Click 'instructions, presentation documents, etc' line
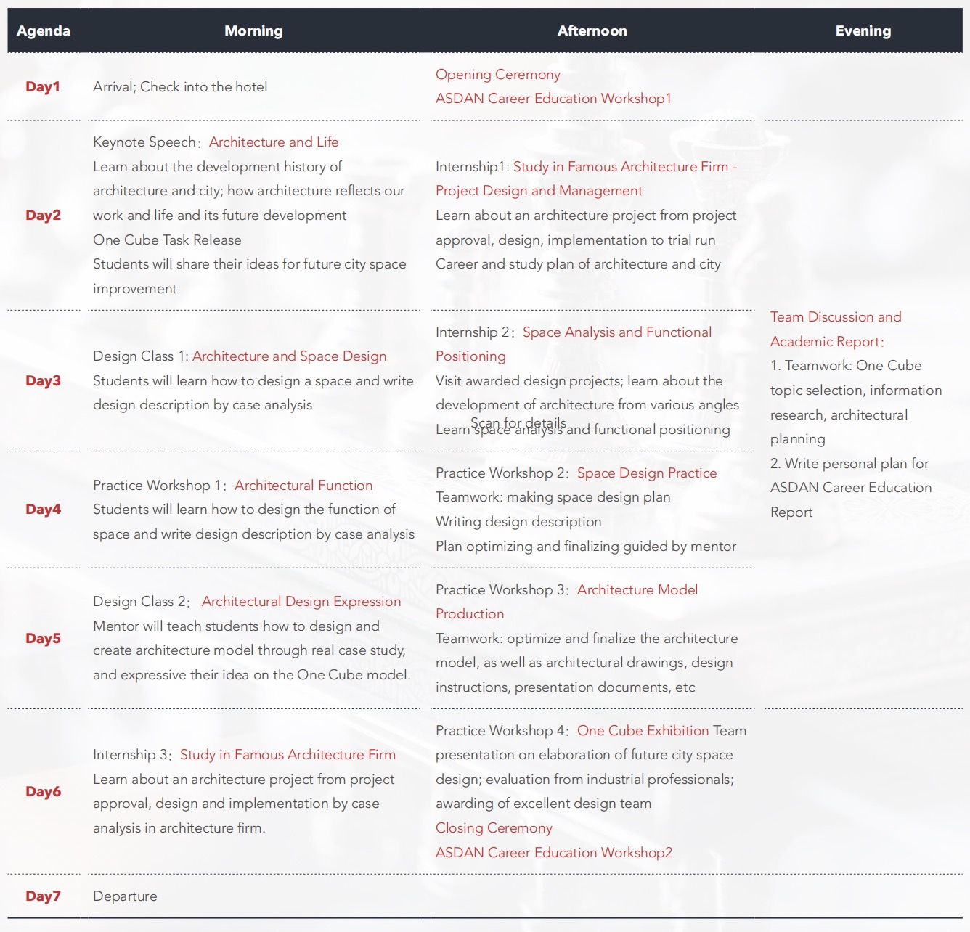 coord(566,687)
